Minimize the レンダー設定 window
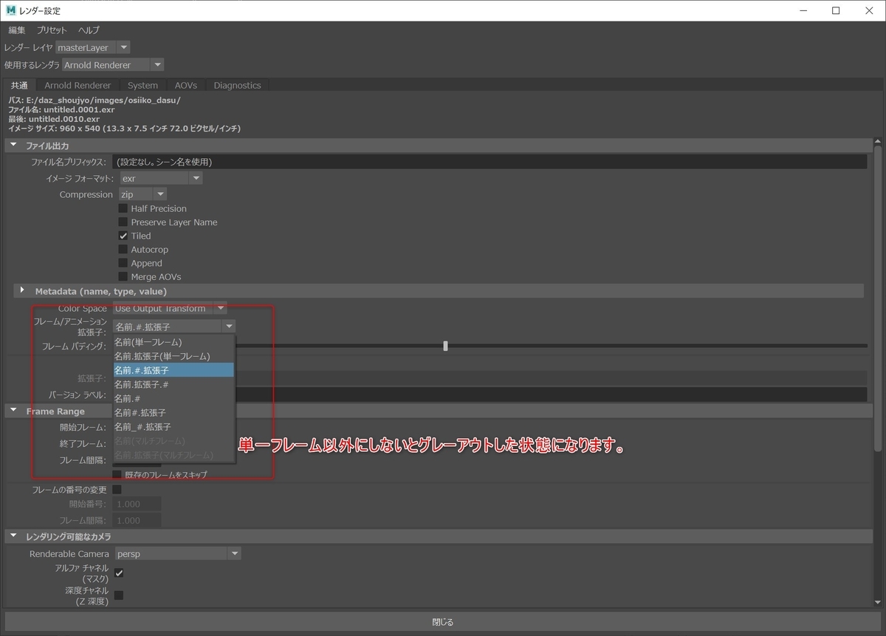This screenshot has height=636, width=886. pyautogui.click(x=802, y=10)
